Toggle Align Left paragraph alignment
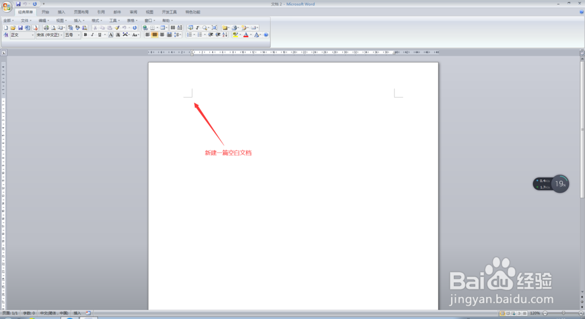 coord(147,34)
